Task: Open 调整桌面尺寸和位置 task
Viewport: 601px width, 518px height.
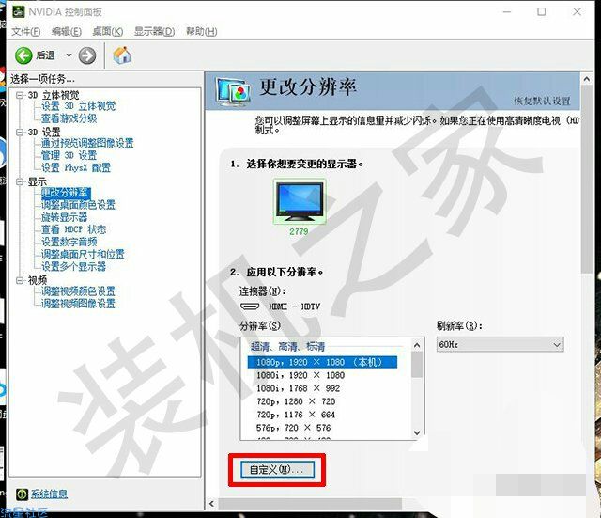Action: point(83,254)
